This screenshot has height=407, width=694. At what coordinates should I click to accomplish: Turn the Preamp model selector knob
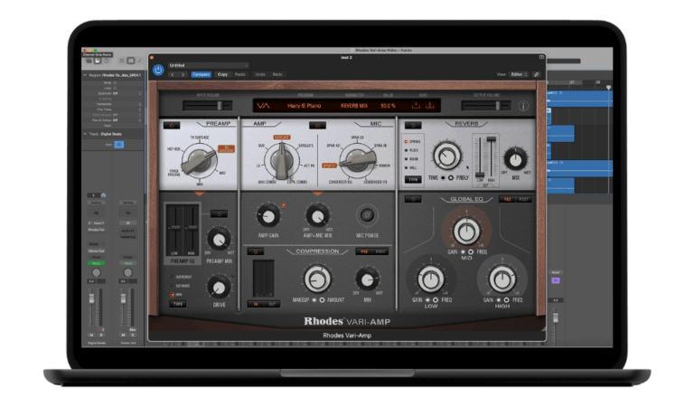199,160
